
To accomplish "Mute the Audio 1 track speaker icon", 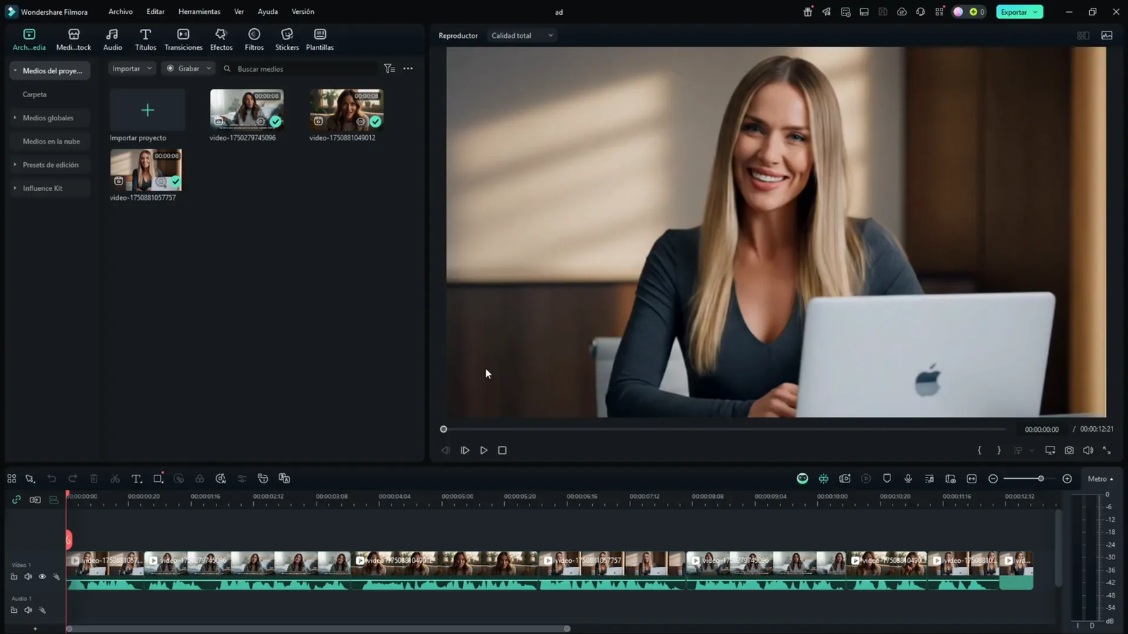I will [x=28, y=610].
